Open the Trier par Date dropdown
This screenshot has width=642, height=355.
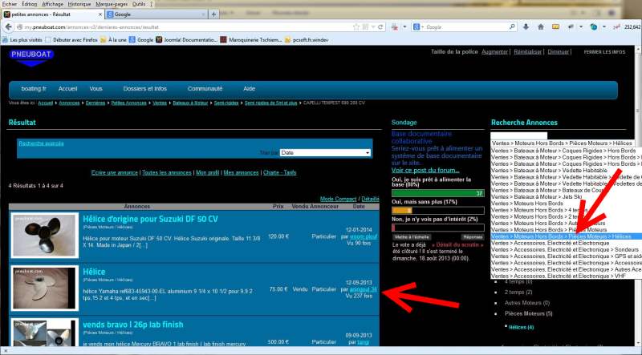click(x=325, y=152)
